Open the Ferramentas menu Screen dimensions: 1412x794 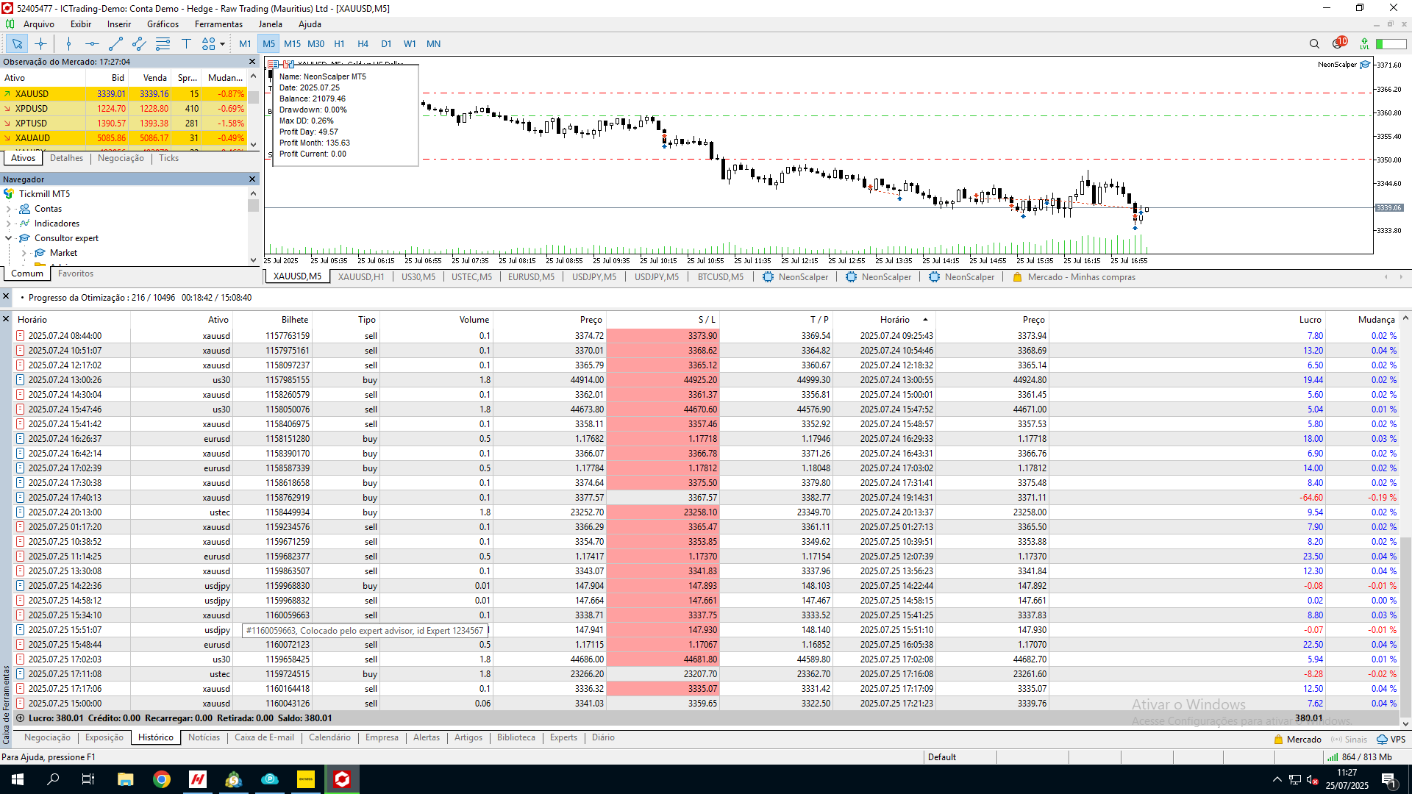(x=218, y=24)
